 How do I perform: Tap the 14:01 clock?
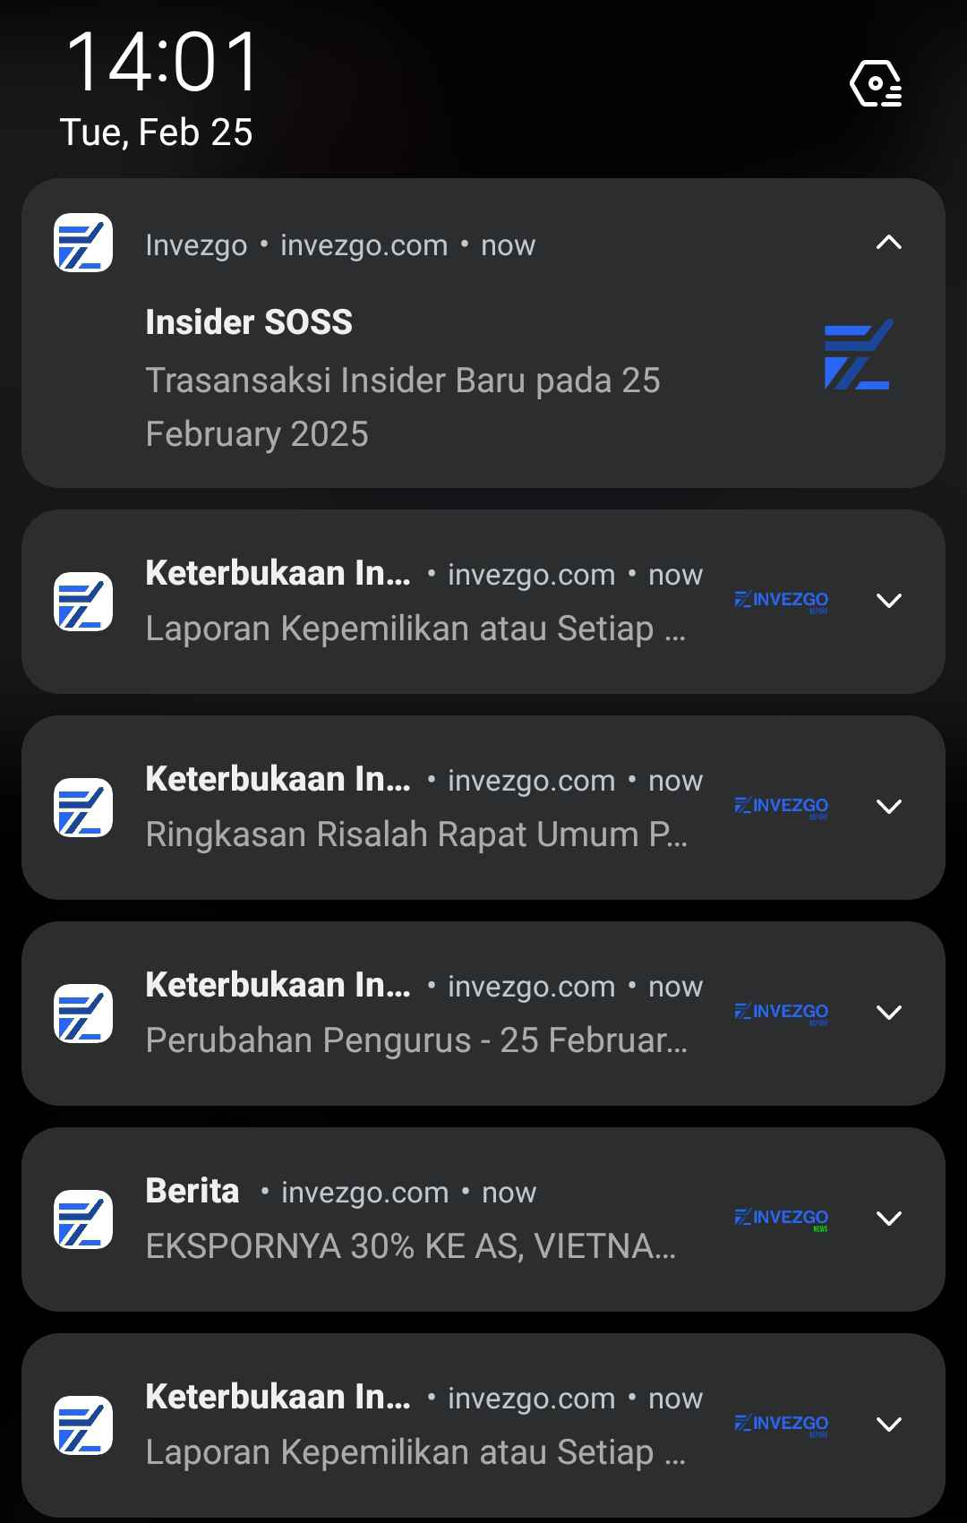pyautogui.click(x=162, y=63)
